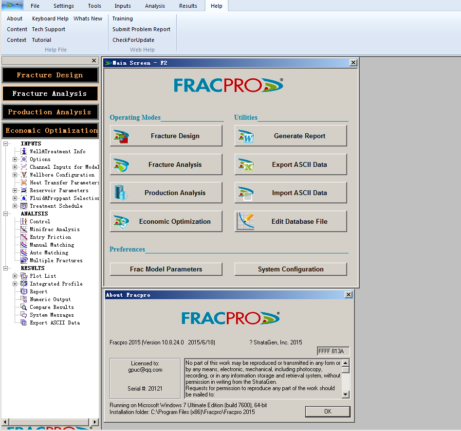The image size is (461, 431).
Task: Click the Treatment Schedule icon
Action: 24,206
